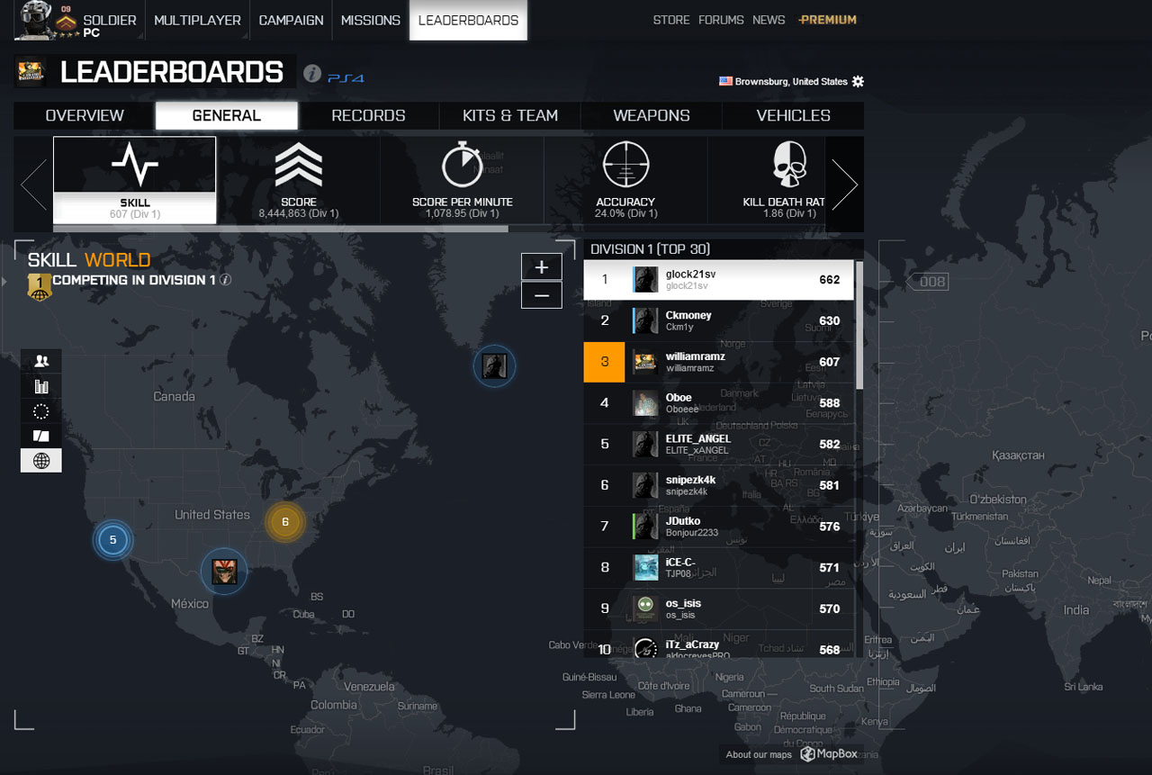Click the Division 1 list scrollbar
1152x775 pixels.
pos(859,324)
